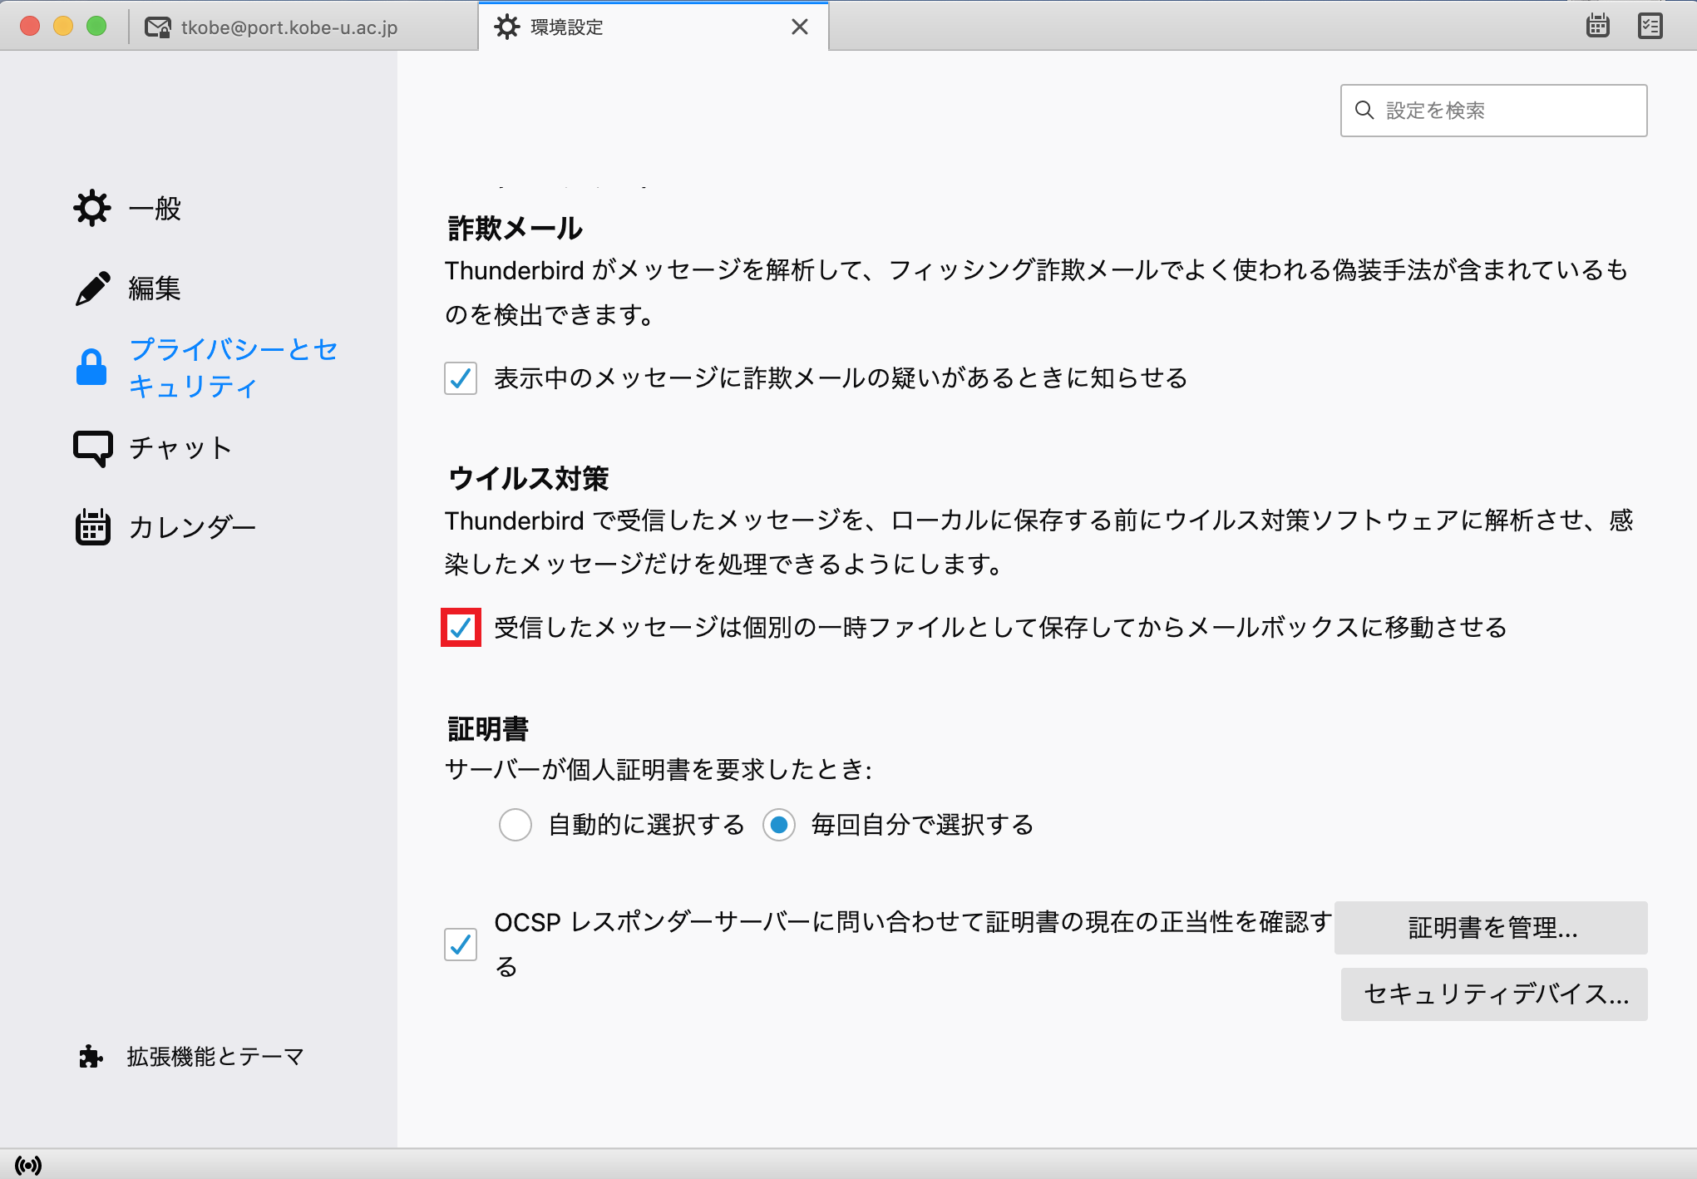Viewport: 1697px width, 1179px height.
Task: Close the 環境設定 tab
Action: 800,27
